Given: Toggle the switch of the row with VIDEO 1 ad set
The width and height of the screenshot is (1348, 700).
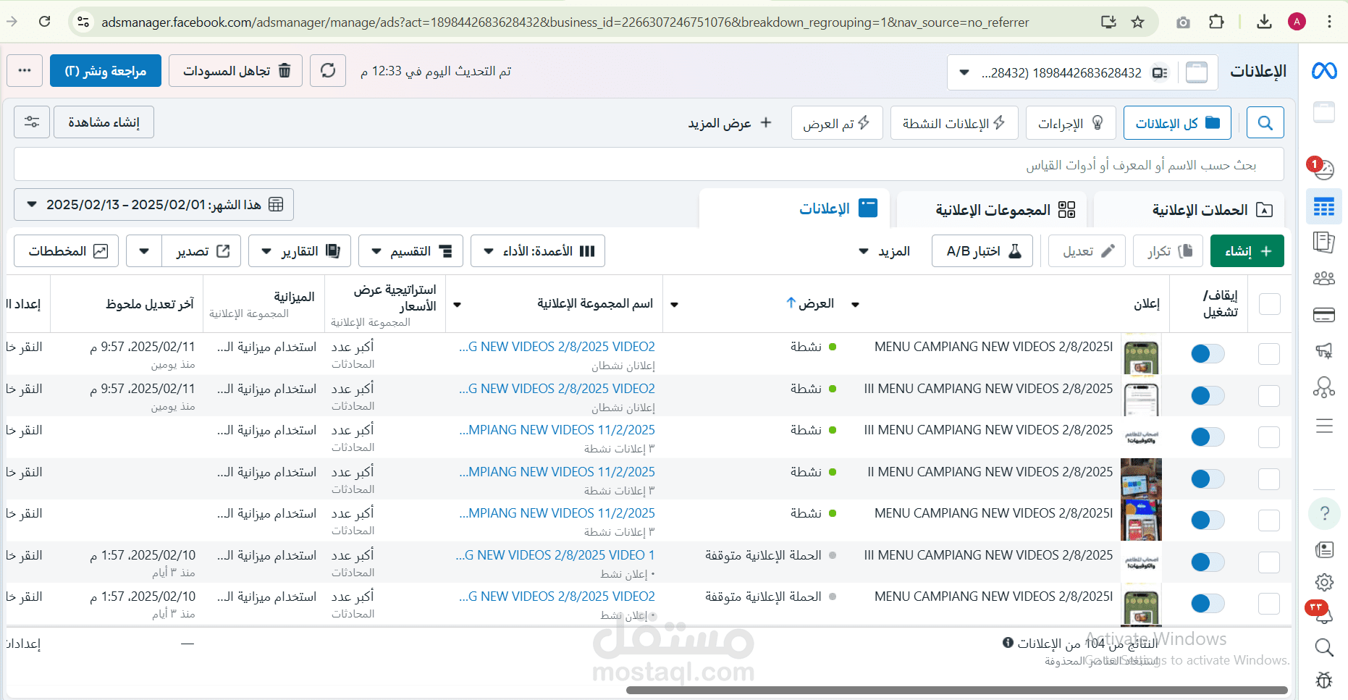Looking at the screenshot, I should tap(1208, 562).
